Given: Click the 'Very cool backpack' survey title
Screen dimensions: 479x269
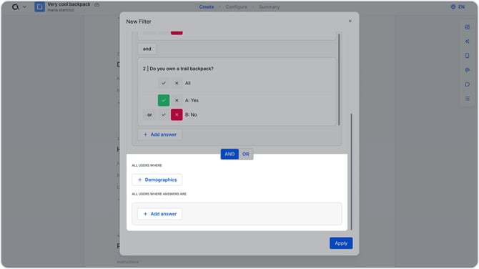Looking at the screenshot, I should point(69,4).
